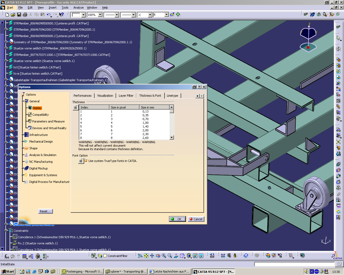Image resolution: width=344 pixels, height=275 pixels.
Task: Click the lock icon beside Thickness table
Action: (x=76, y=107)
